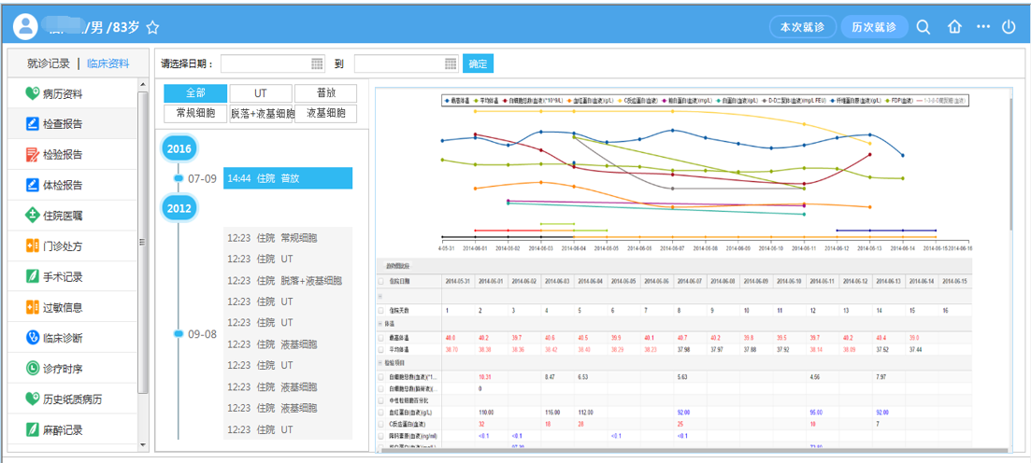
Task: Collapse the 检验项目 group in table
Action: coord(380,362)
